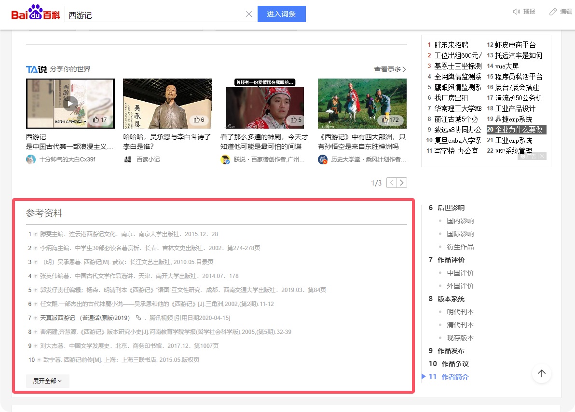Jump to subsection 外国评价

click(460, 286)
